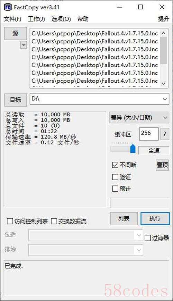The height and width of the screenshot is (301, 173).
Task: Open the 文件(F) menu
Action: click(13, 19)
